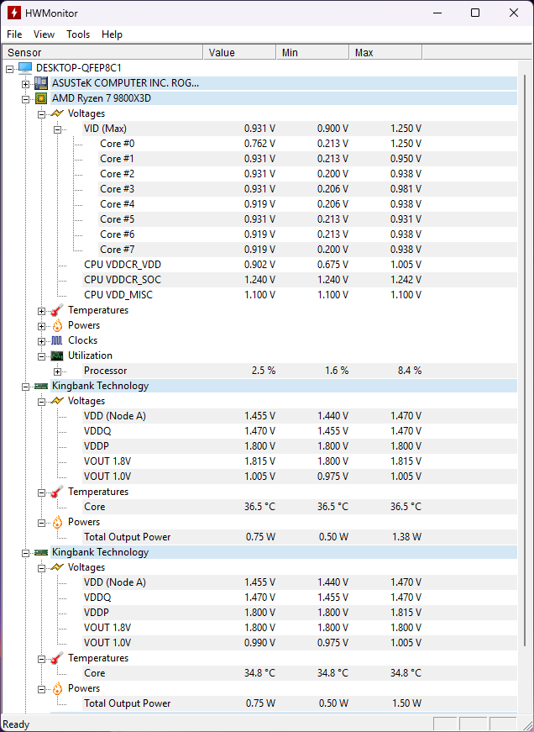
Task: Click the AMD Ryzen CPU chip icon
Action: (x=41, y=98)
